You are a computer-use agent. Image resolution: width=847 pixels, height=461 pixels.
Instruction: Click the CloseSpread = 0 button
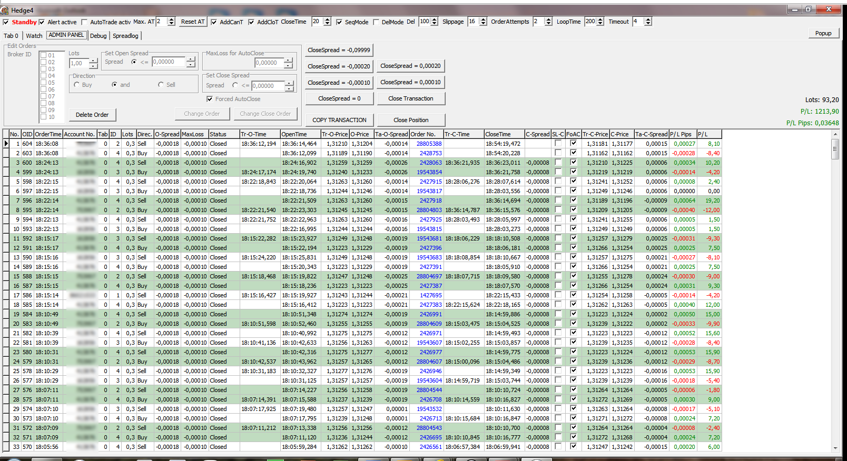click(x=339, y=98)
